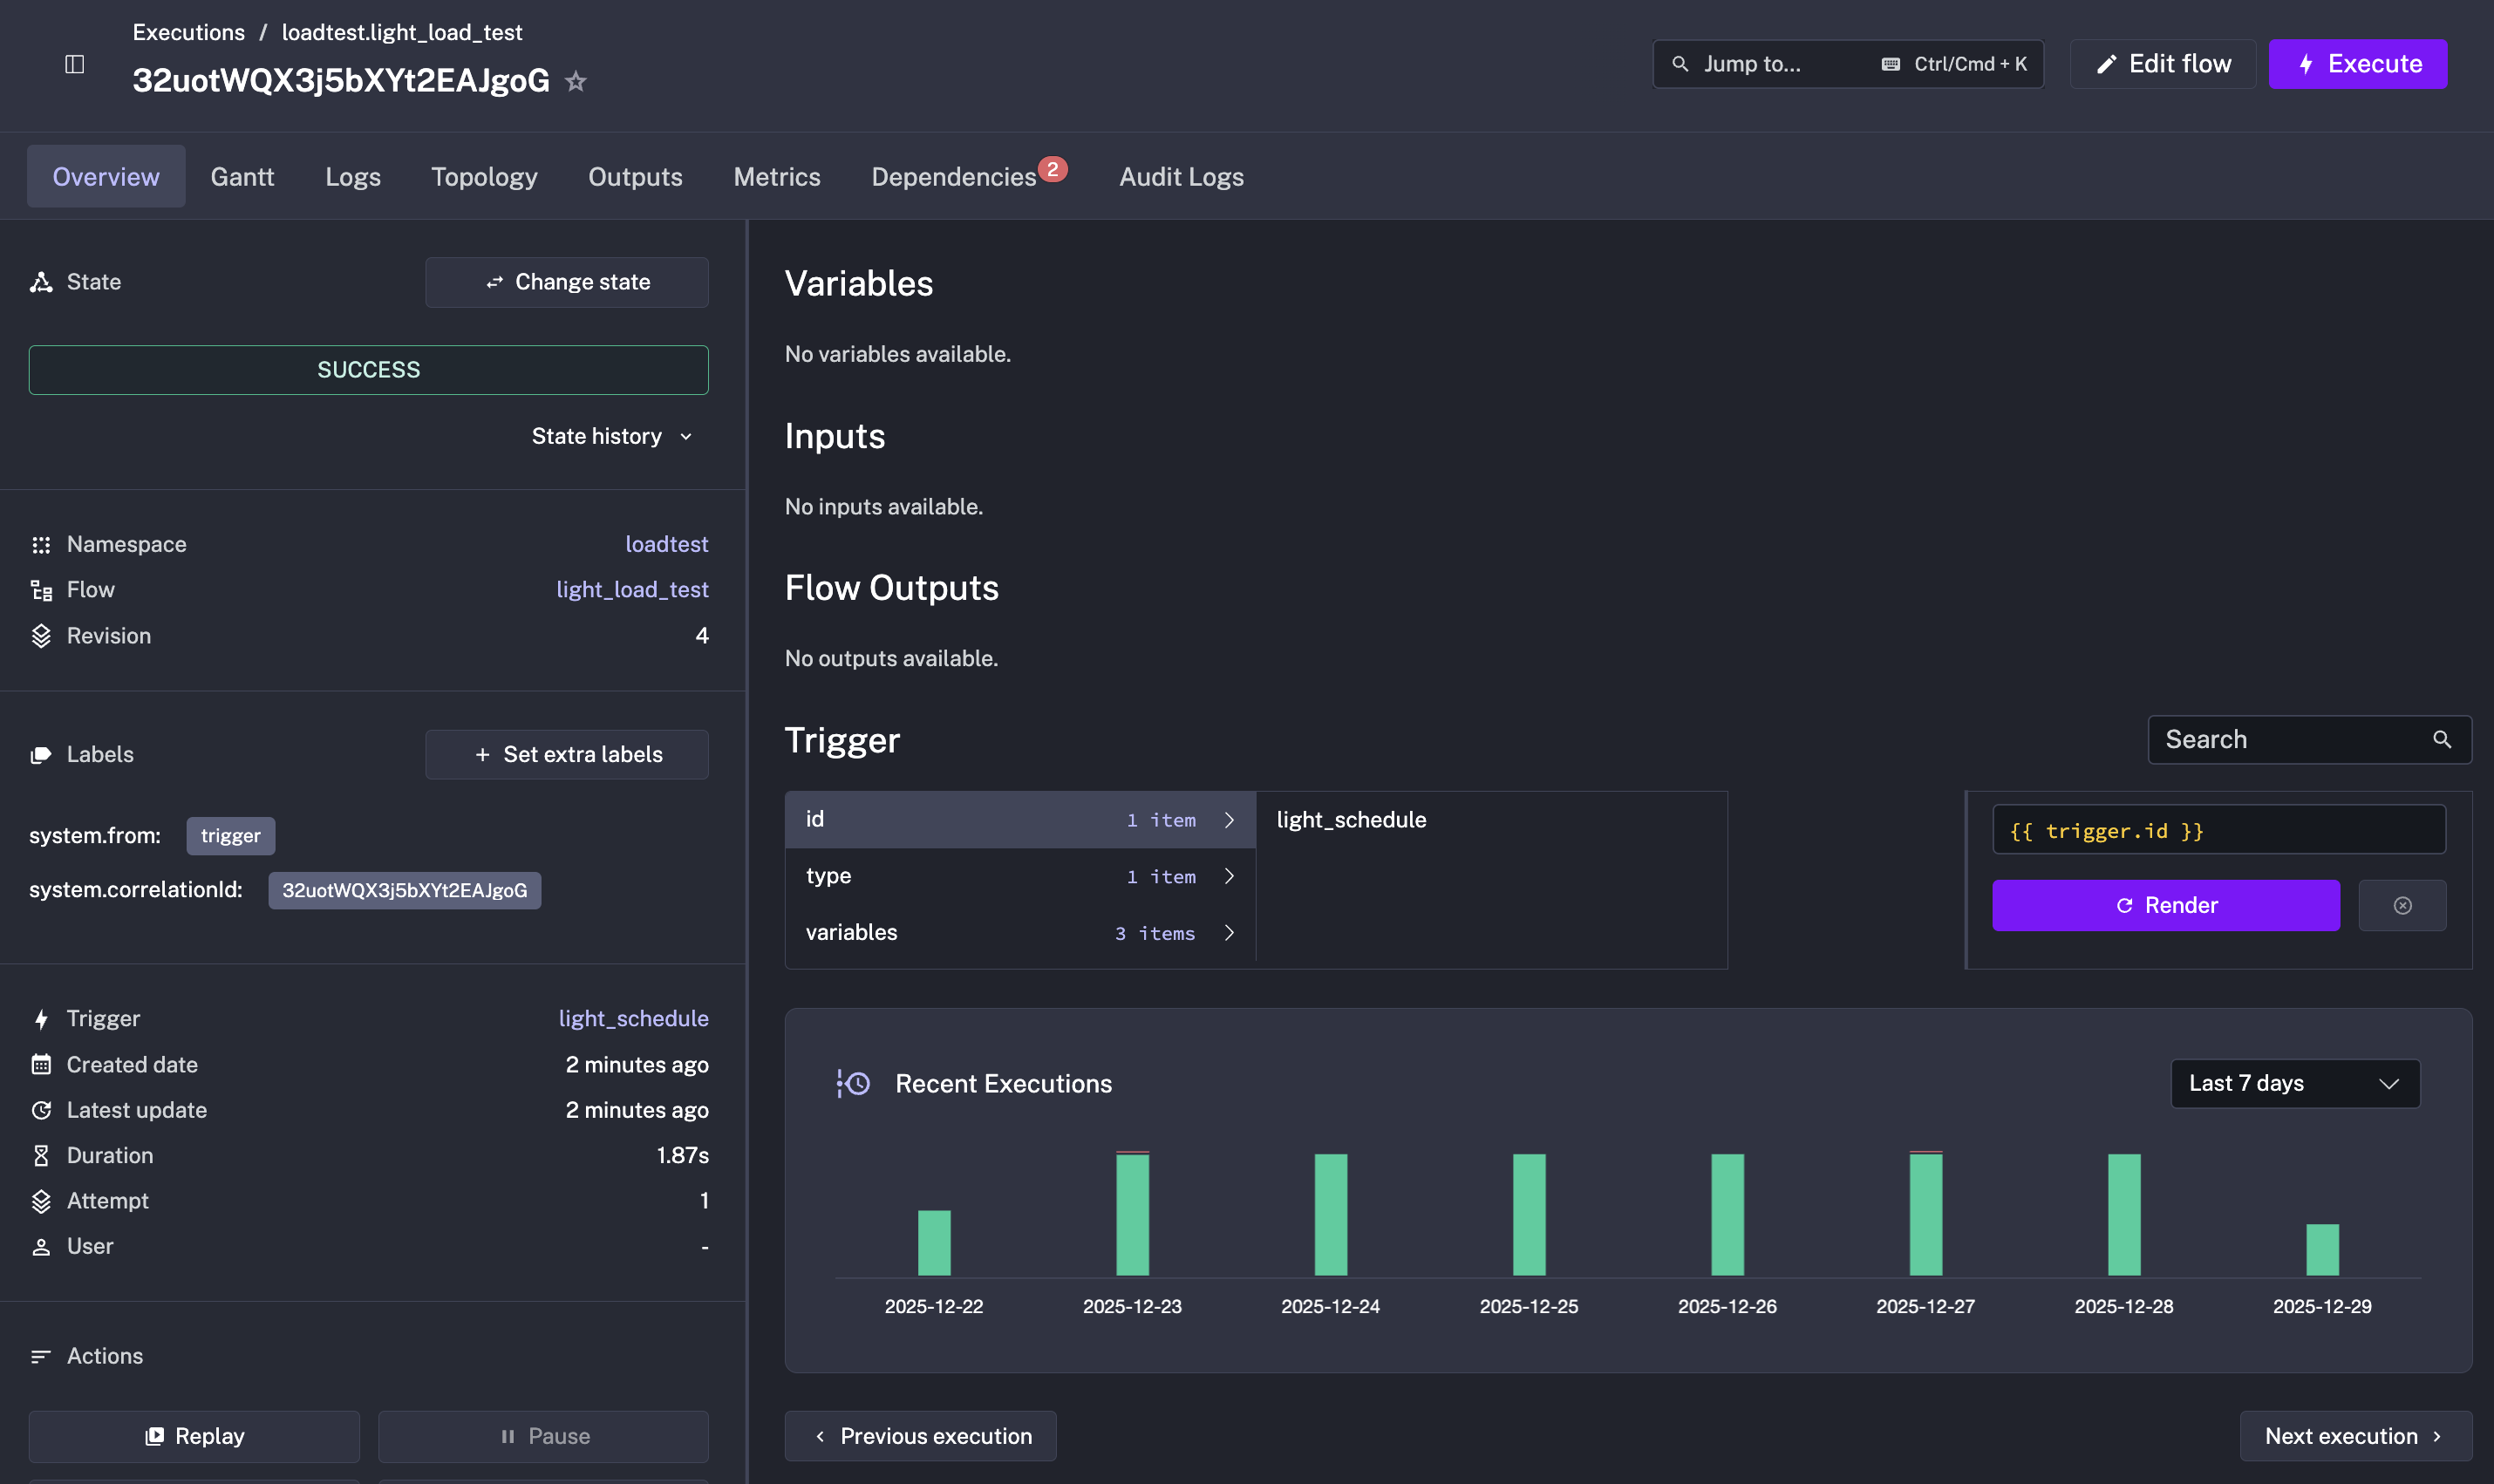Open the Dependencies tab
The image size is (2494, 1484).
coord(952,176)
